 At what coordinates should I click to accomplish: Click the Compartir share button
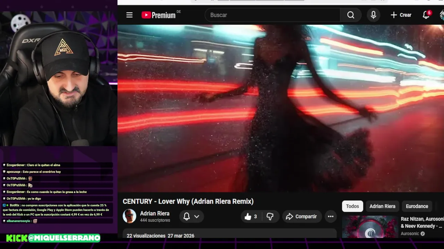[x=302, y=216]
